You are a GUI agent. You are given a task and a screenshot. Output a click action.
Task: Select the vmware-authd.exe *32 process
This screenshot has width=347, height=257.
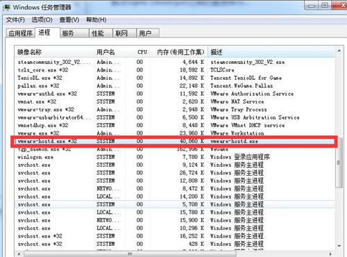(175, 94)
